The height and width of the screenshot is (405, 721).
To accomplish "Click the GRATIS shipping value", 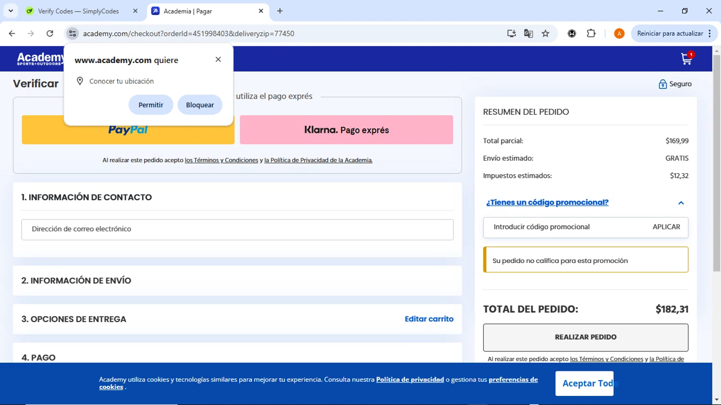I will point(677,159).
